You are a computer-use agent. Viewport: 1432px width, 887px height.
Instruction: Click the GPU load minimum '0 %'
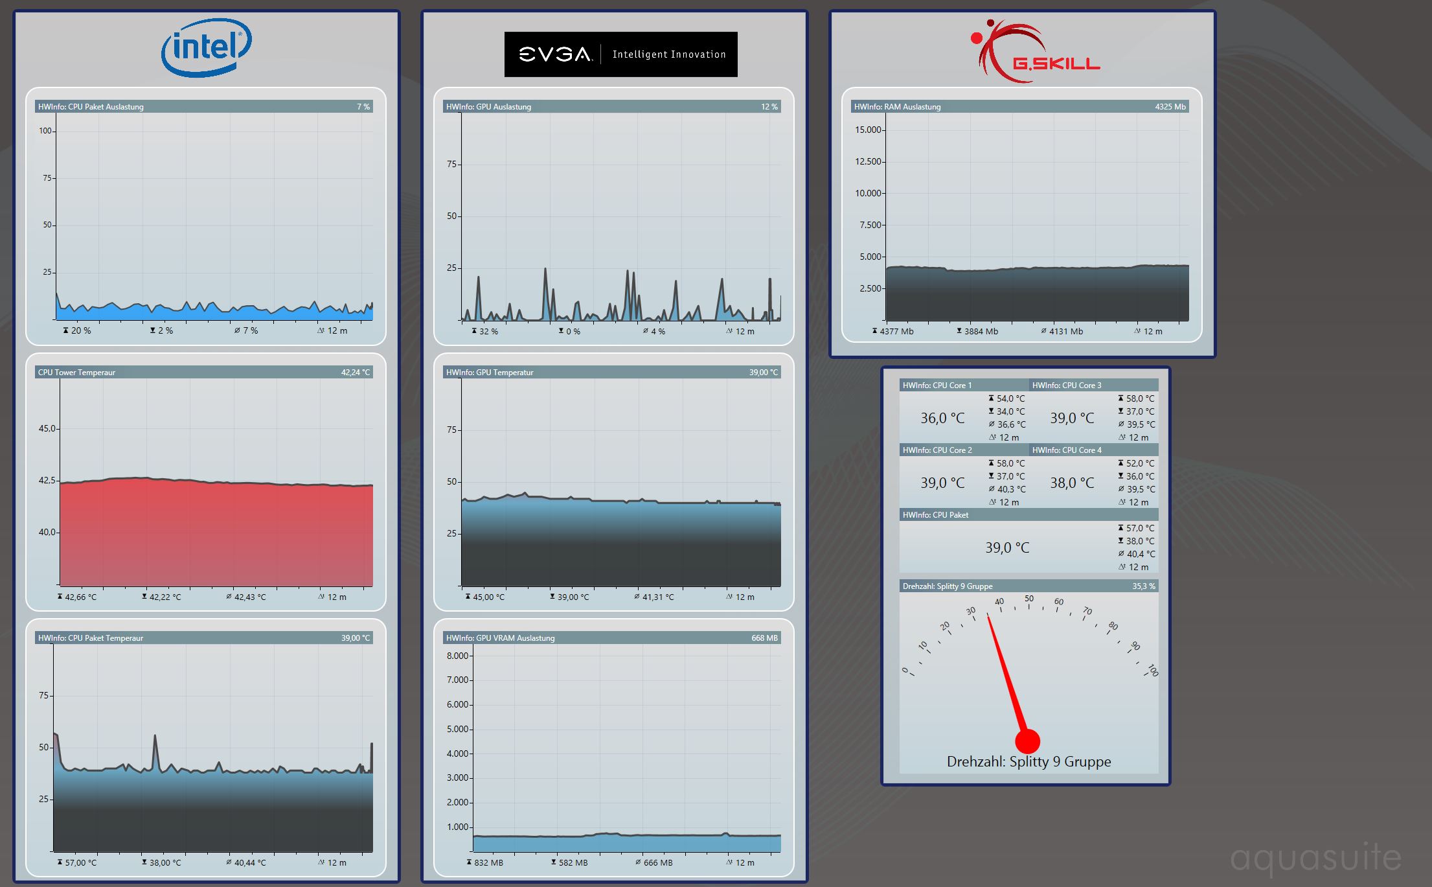573,331
